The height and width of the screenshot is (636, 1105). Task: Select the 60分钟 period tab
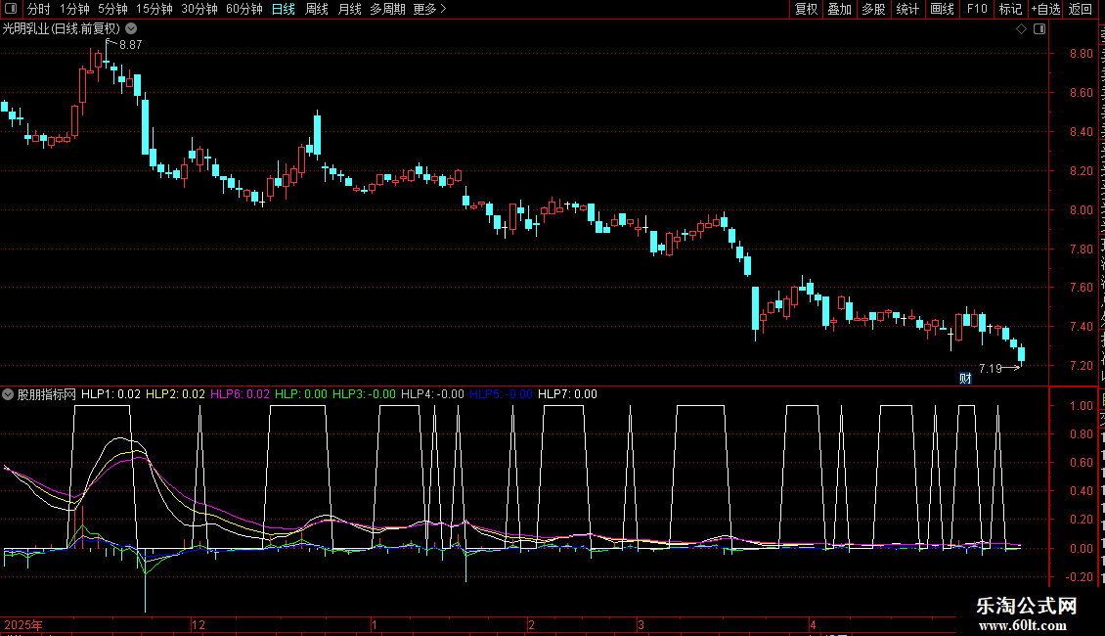point(244,9)
